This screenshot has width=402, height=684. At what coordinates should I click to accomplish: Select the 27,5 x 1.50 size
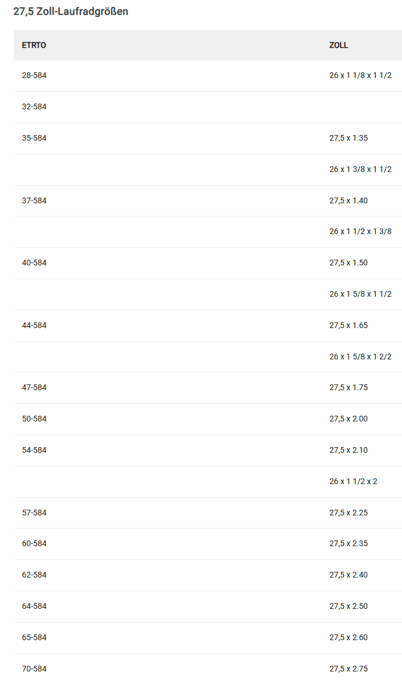pyautogui.click(x=348, y=263)
